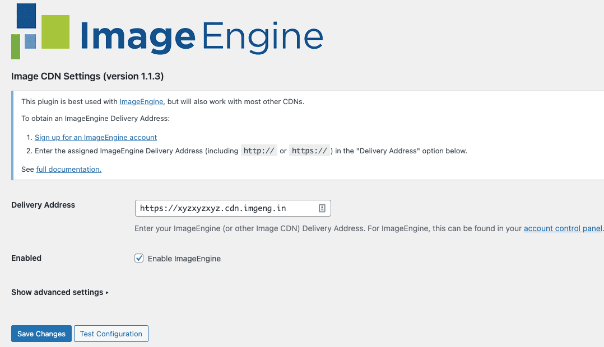Click the Image CDN Settings version heading

coord(87,76)
